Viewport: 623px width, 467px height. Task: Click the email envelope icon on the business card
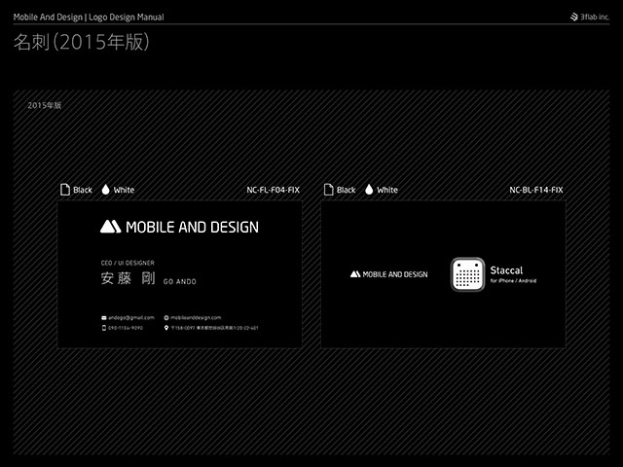[x=104, y=318]
